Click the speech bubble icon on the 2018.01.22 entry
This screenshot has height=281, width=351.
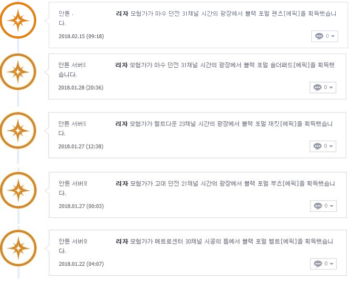click(318, 264)
